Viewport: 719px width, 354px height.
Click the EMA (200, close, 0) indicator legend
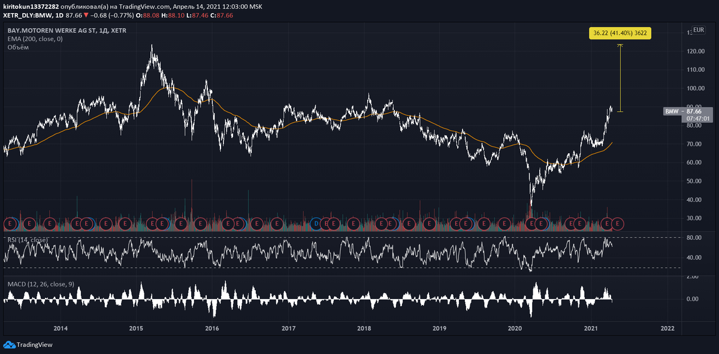pos(35,38)
